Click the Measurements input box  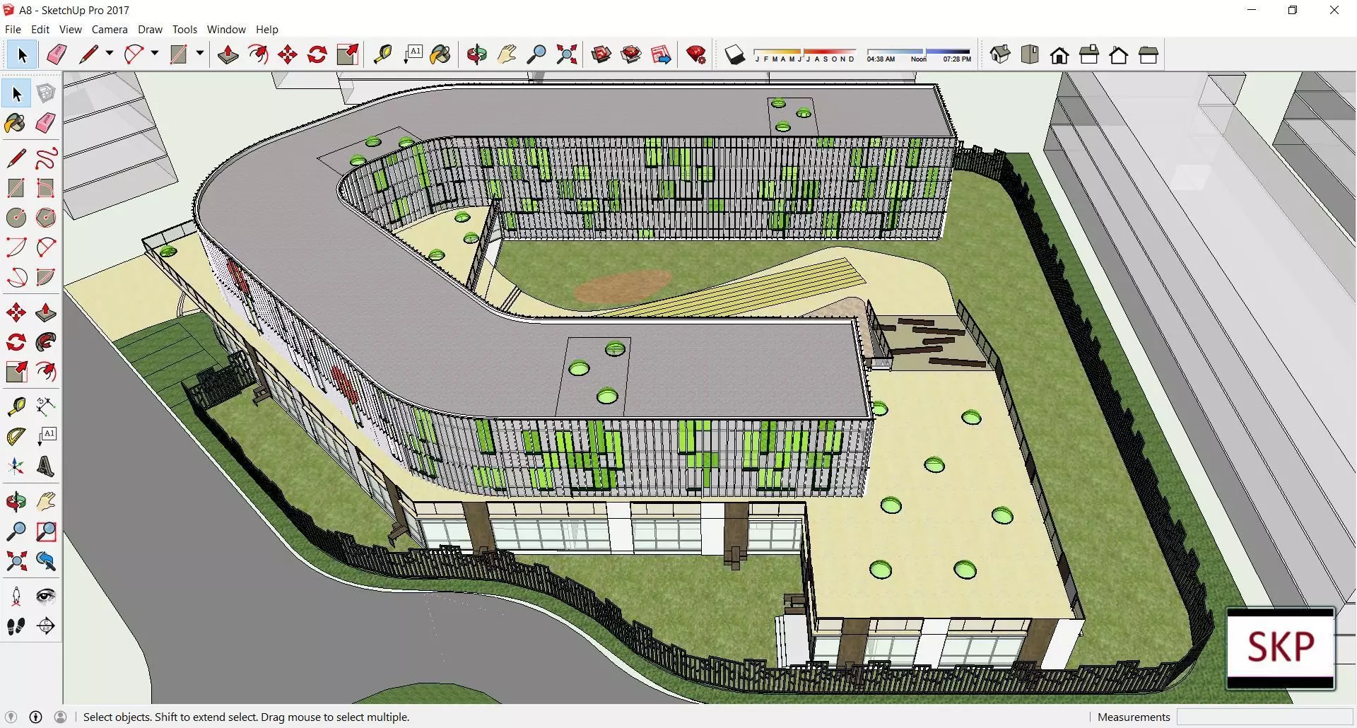click(x=1264, y=717)
